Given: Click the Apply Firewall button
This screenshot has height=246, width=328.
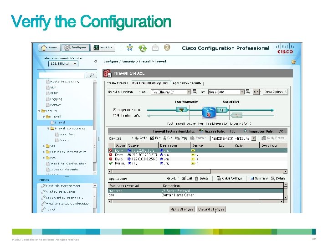Looking at the screenshot, I should (x=273, y=138).
